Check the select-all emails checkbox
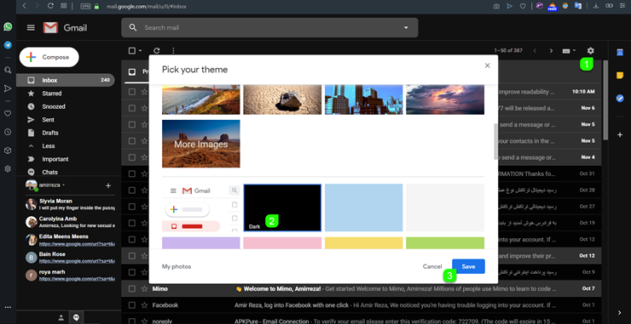This screenshot has width=631, height=324. (x=131, y=50)
